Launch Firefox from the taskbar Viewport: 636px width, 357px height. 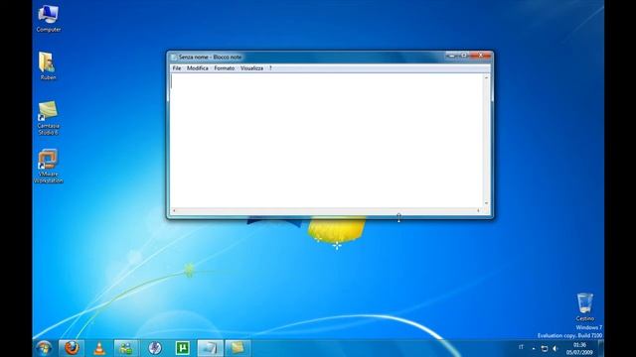pos(72,348)
